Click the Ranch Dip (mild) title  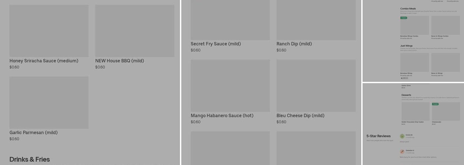tap(294, 44)
